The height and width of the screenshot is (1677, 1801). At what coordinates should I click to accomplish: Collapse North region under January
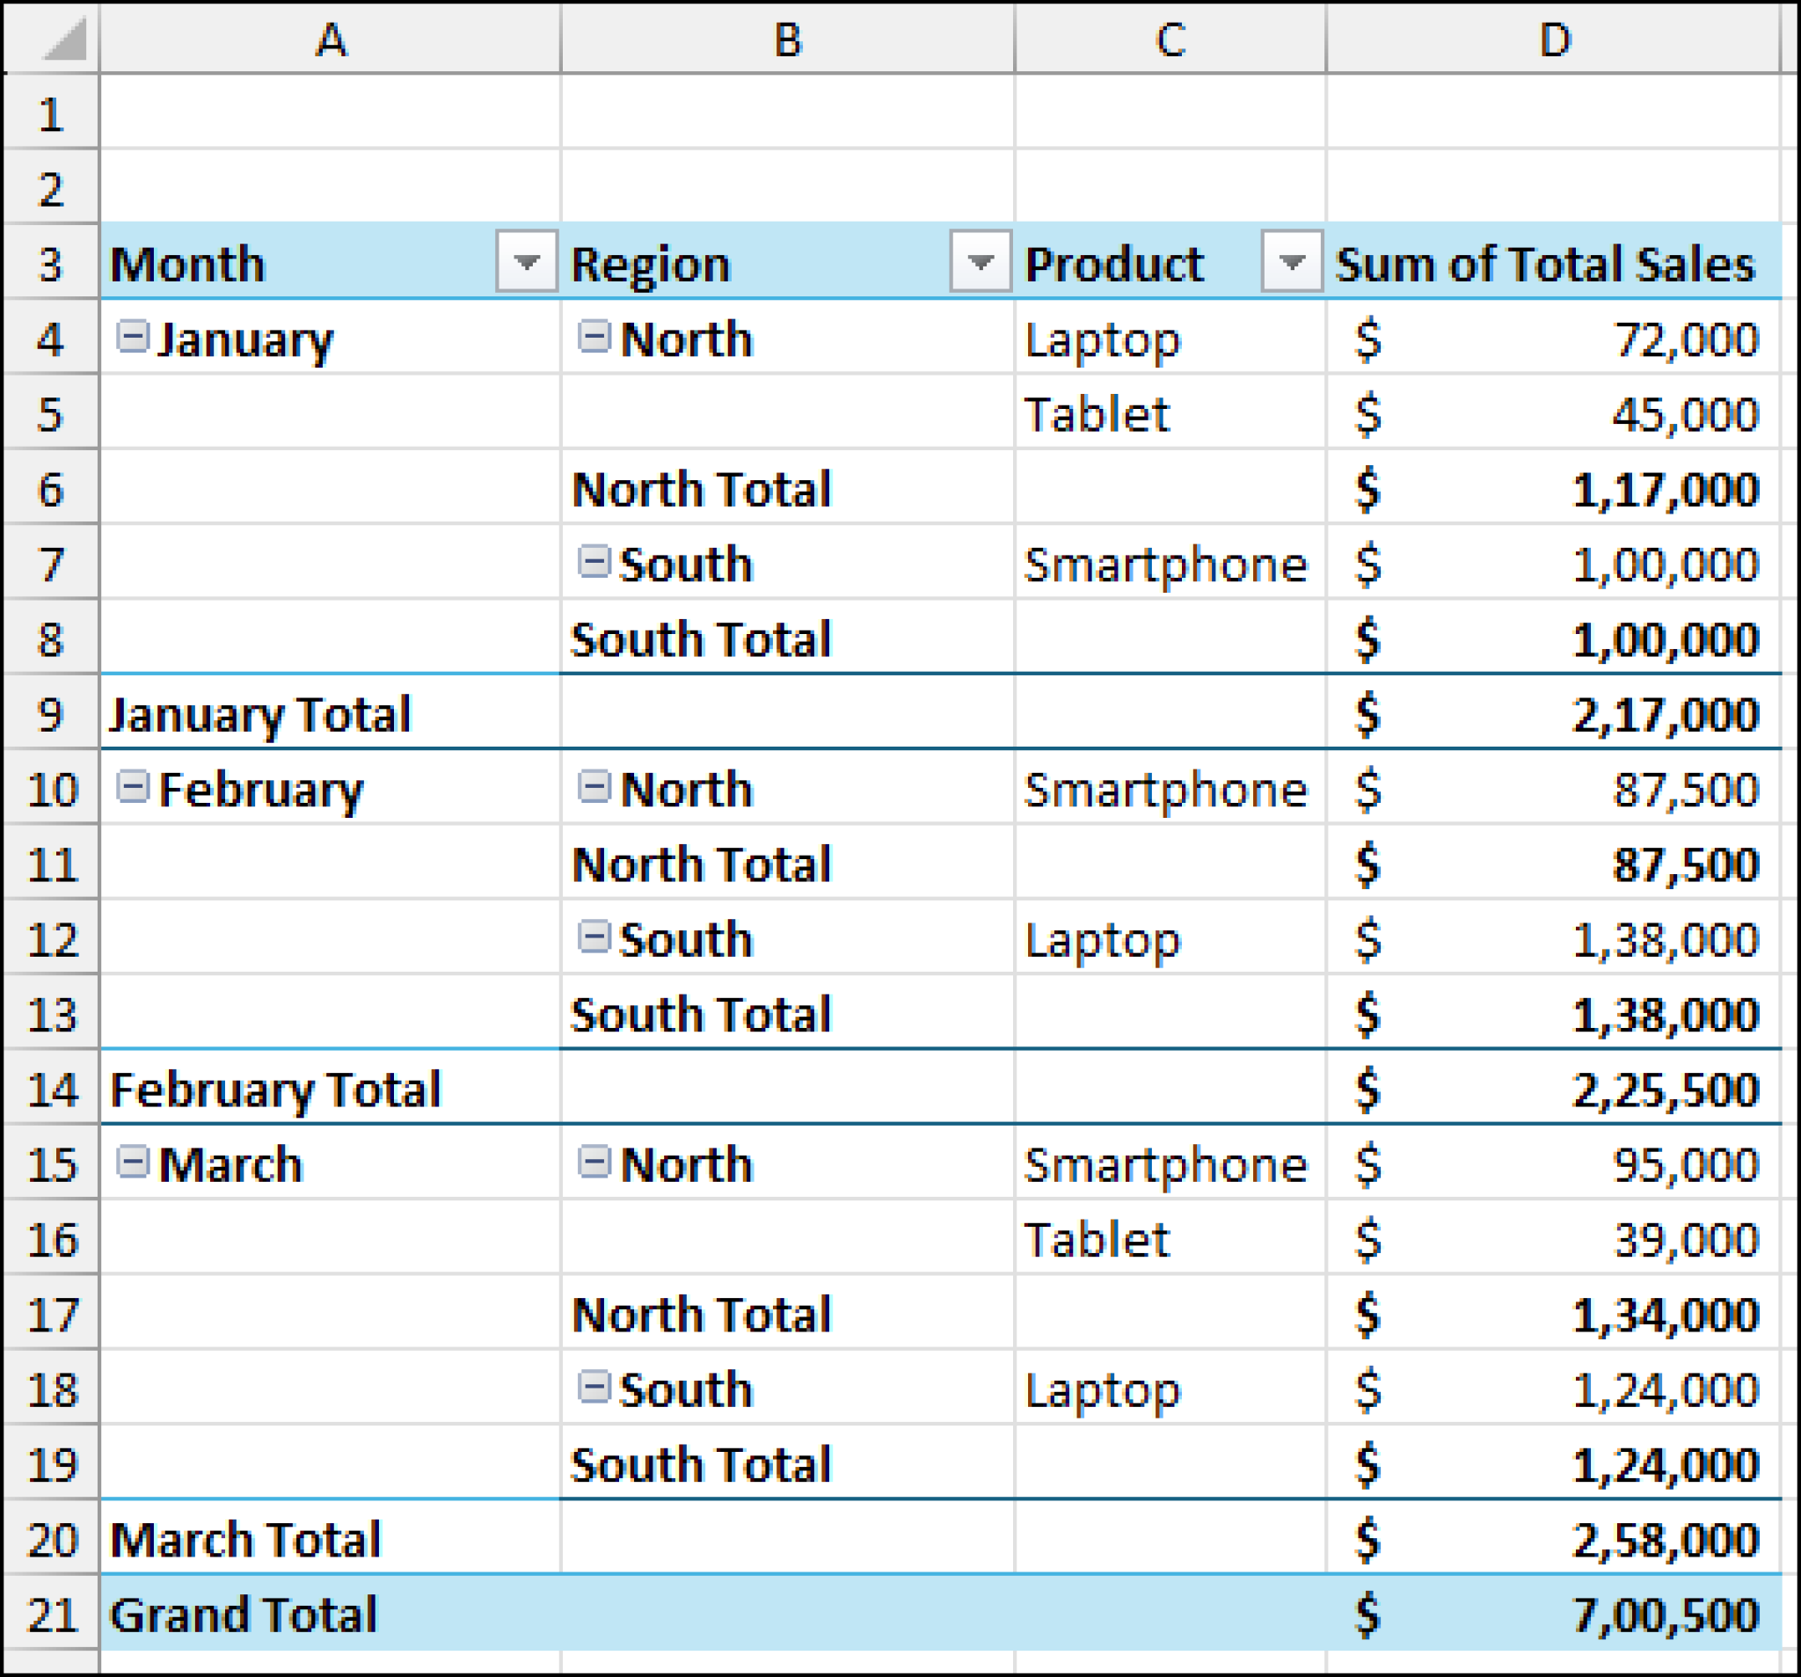(x=594, y=337)
